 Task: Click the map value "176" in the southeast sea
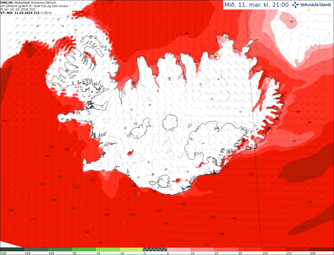point(309,202)
